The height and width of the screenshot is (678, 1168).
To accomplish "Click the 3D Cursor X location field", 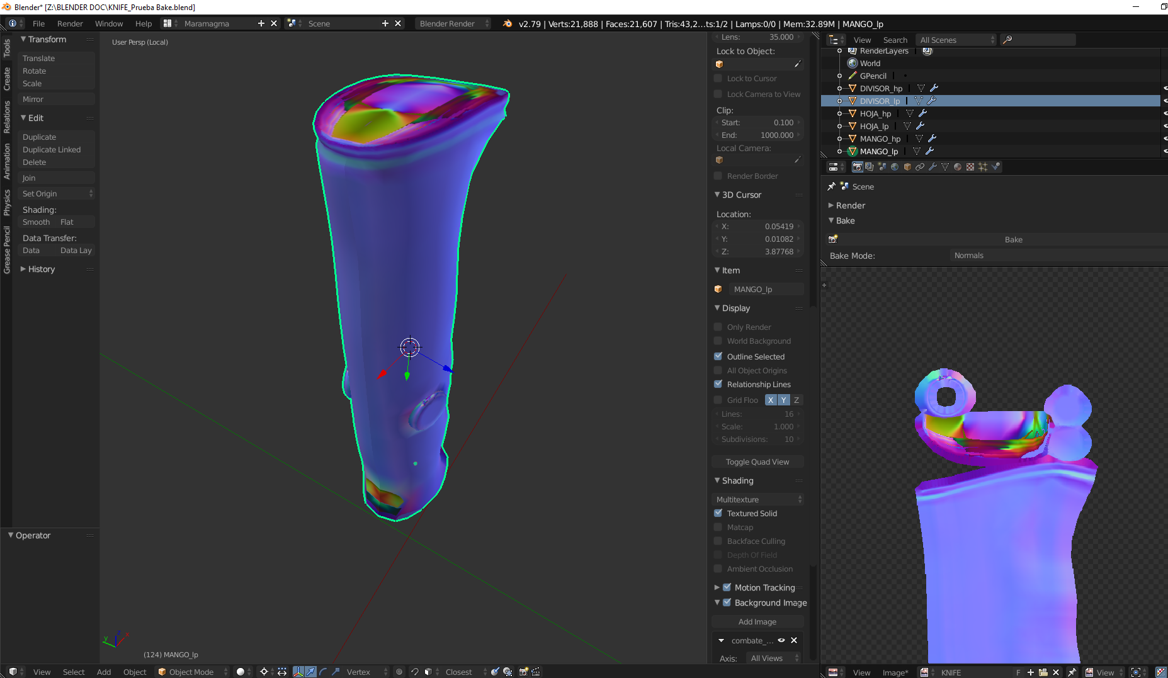I will tap(758, 226).
